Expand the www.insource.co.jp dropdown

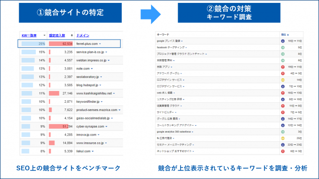(106, 143)
